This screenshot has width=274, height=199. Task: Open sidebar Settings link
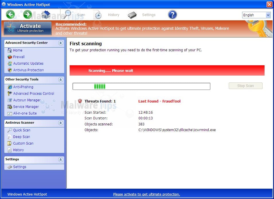[x=19, y=167]
